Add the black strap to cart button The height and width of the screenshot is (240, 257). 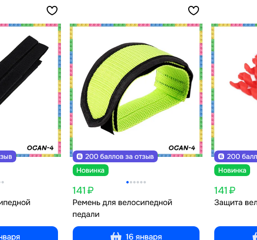click(x=29, y=233)
